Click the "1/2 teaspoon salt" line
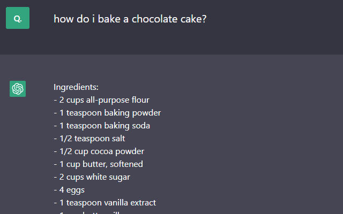Screen dimensions: 343x214 click(90, 139)
